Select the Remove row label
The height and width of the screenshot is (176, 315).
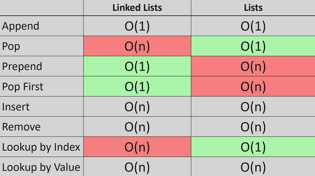[21, 127]
